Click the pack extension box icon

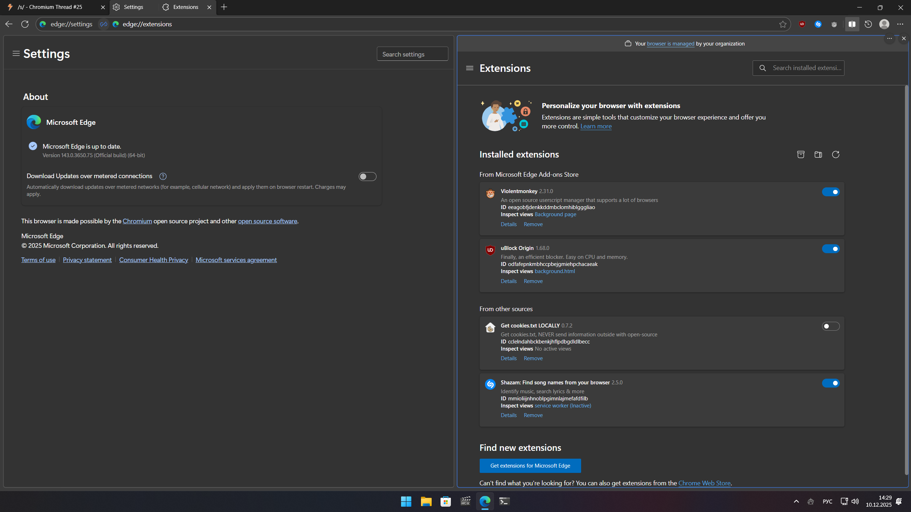pyautogui.click(x=801, y=154)
